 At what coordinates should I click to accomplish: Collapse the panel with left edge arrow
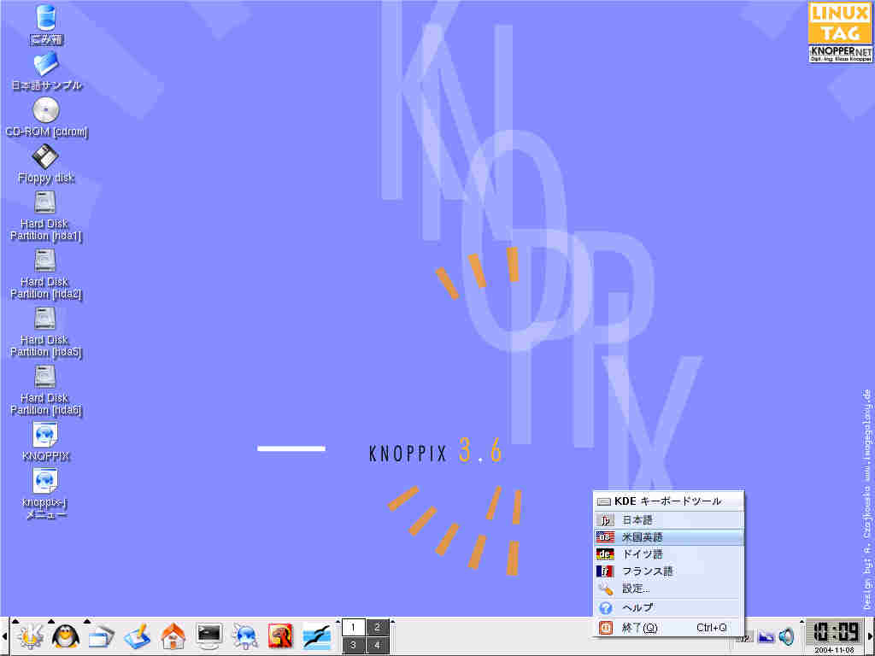[4, 636]
